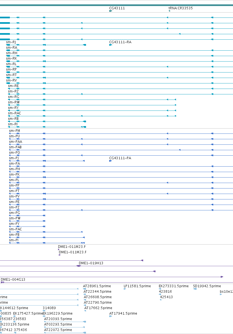
Task: Click the sm-PAC protein label
Action: pos(15,229)
